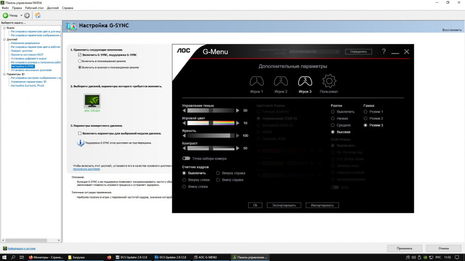Select Гамма Режим 1
The height and width of the screenshot is (261, 465).
pos(365,112)
